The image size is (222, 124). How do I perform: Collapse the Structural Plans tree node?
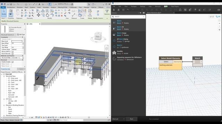point(4,76)
